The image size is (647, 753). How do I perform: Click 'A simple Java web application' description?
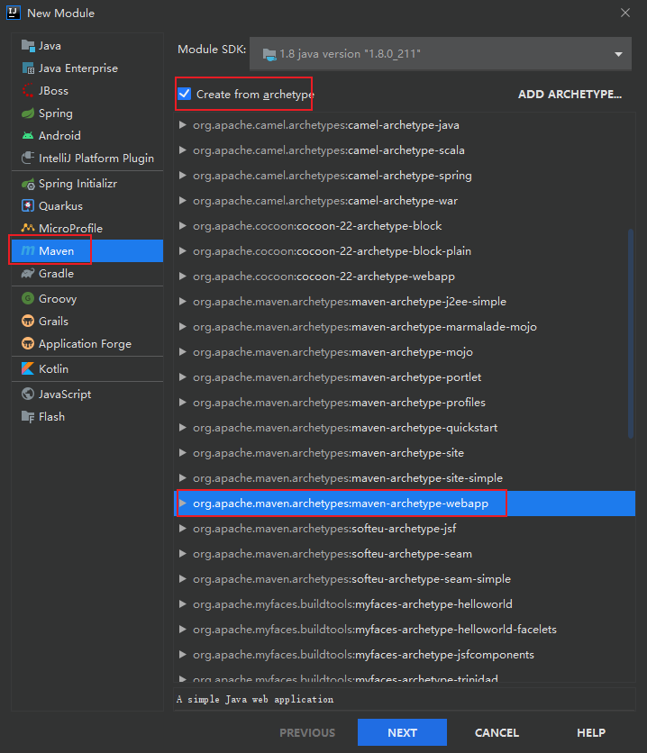click(x=255, y=699)
